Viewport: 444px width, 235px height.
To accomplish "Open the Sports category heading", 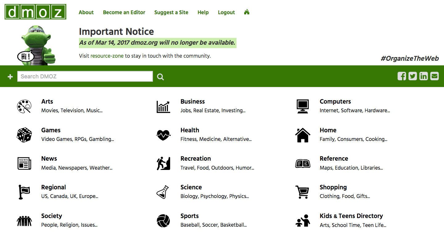I will coord(190,216).
